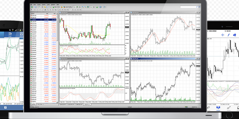This screenshot has width=239, height=119.
Task: Expand the Periods dropdown arrow
Action: [102, 7]
